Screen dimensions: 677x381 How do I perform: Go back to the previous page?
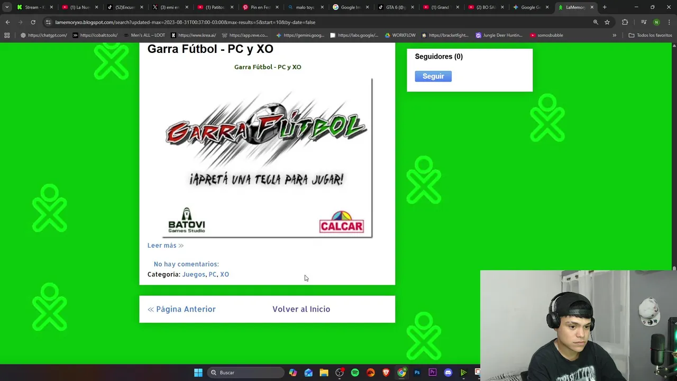tap(7, 22)
